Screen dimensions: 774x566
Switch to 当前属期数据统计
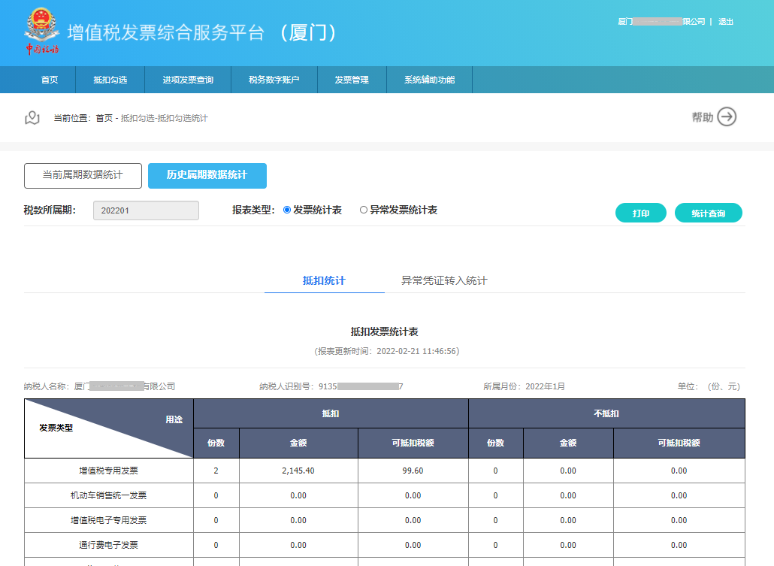(83, 175)
